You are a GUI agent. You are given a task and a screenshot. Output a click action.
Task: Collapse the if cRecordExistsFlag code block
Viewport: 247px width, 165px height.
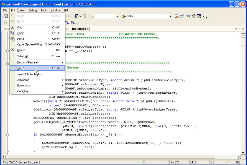coord(7,135)
